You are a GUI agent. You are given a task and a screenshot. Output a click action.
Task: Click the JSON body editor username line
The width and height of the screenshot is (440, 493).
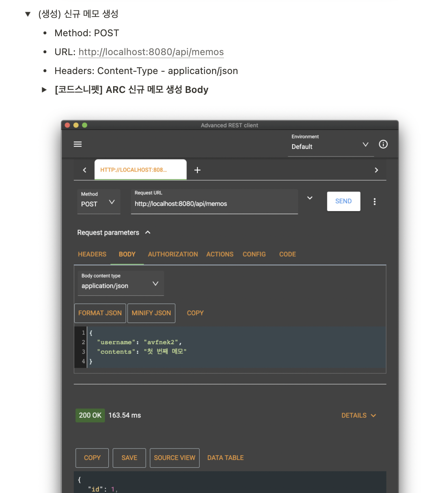click(139, 342)
